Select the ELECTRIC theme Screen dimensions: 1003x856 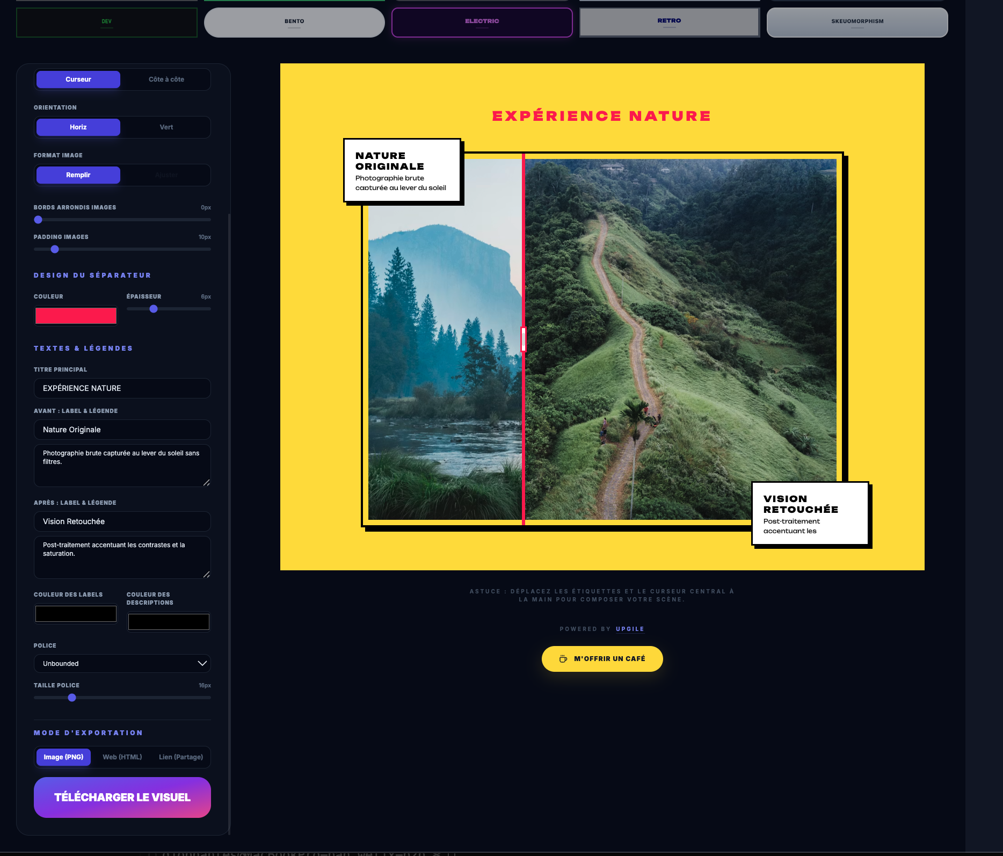click(x=481, y=22)
